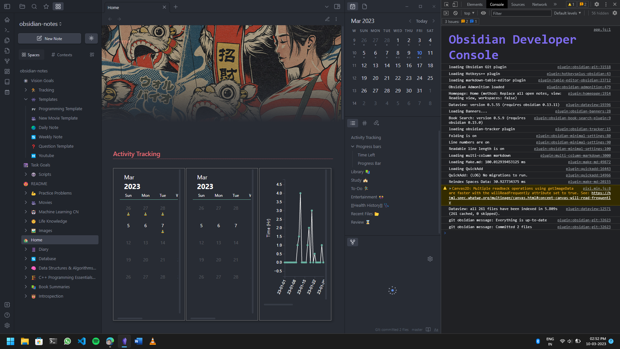Open the app.js:1 source link
This screenshot has height=349, width=620.
tap(602, 29)
